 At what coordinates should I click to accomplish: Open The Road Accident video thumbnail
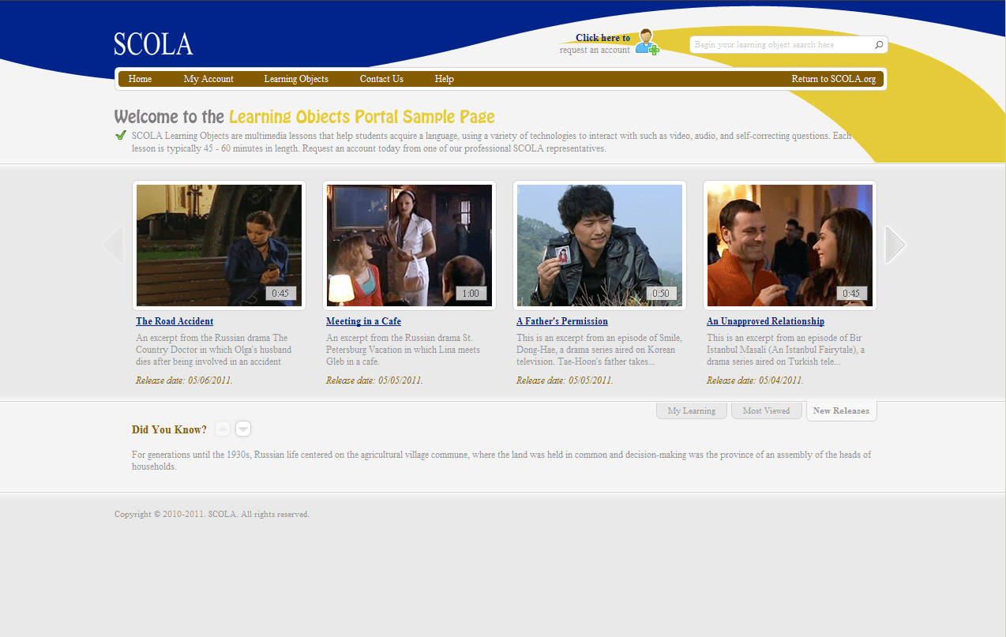coord(219,245)
